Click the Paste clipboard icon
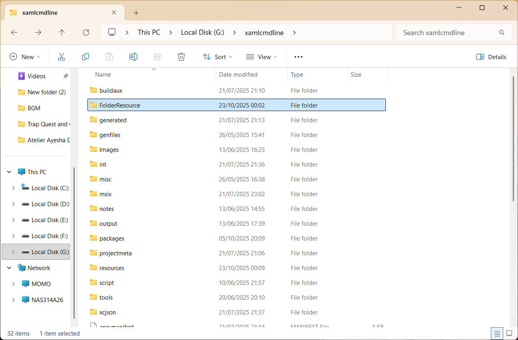The image size is (518, 340). click(x=109, y=57)
